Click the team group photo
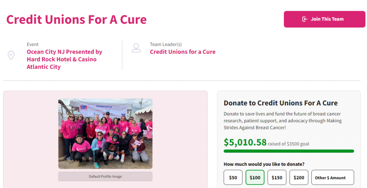 [x=105, y=134]
